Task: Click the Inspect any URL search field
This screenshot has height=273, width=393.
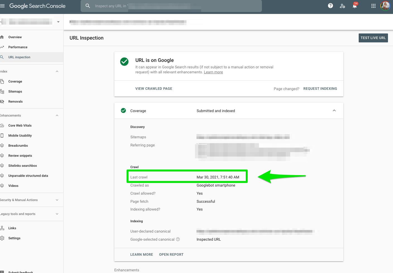Action: tap(171, 6)
